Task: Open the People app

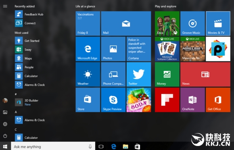Action: (x=24, y=67)
